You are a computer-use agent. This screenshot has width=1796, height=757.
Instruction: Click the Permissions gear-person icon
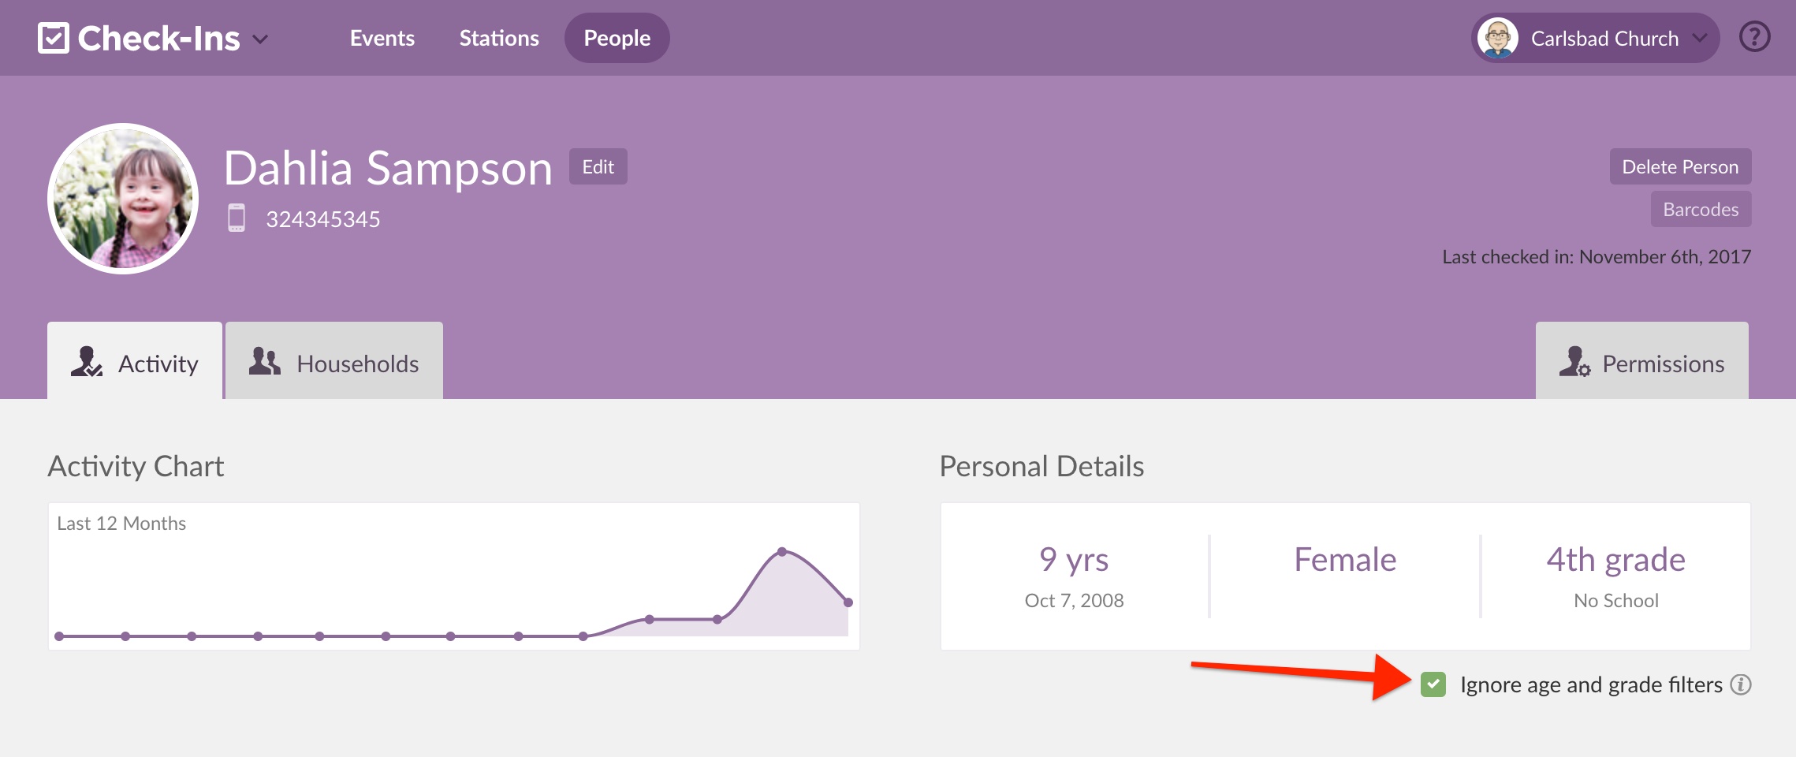(x=1574, y=363)
